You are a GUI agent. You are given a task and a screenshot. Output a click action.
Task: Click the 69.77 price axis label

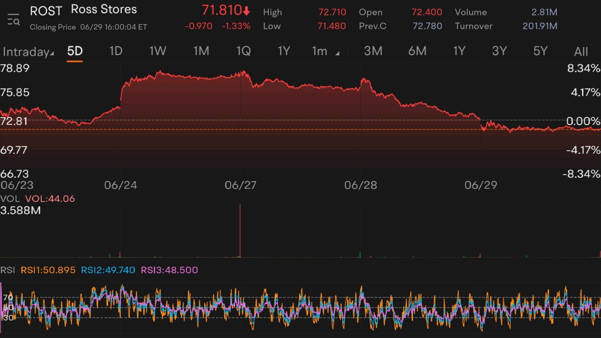pyautogui.click(x=14, y=150)
